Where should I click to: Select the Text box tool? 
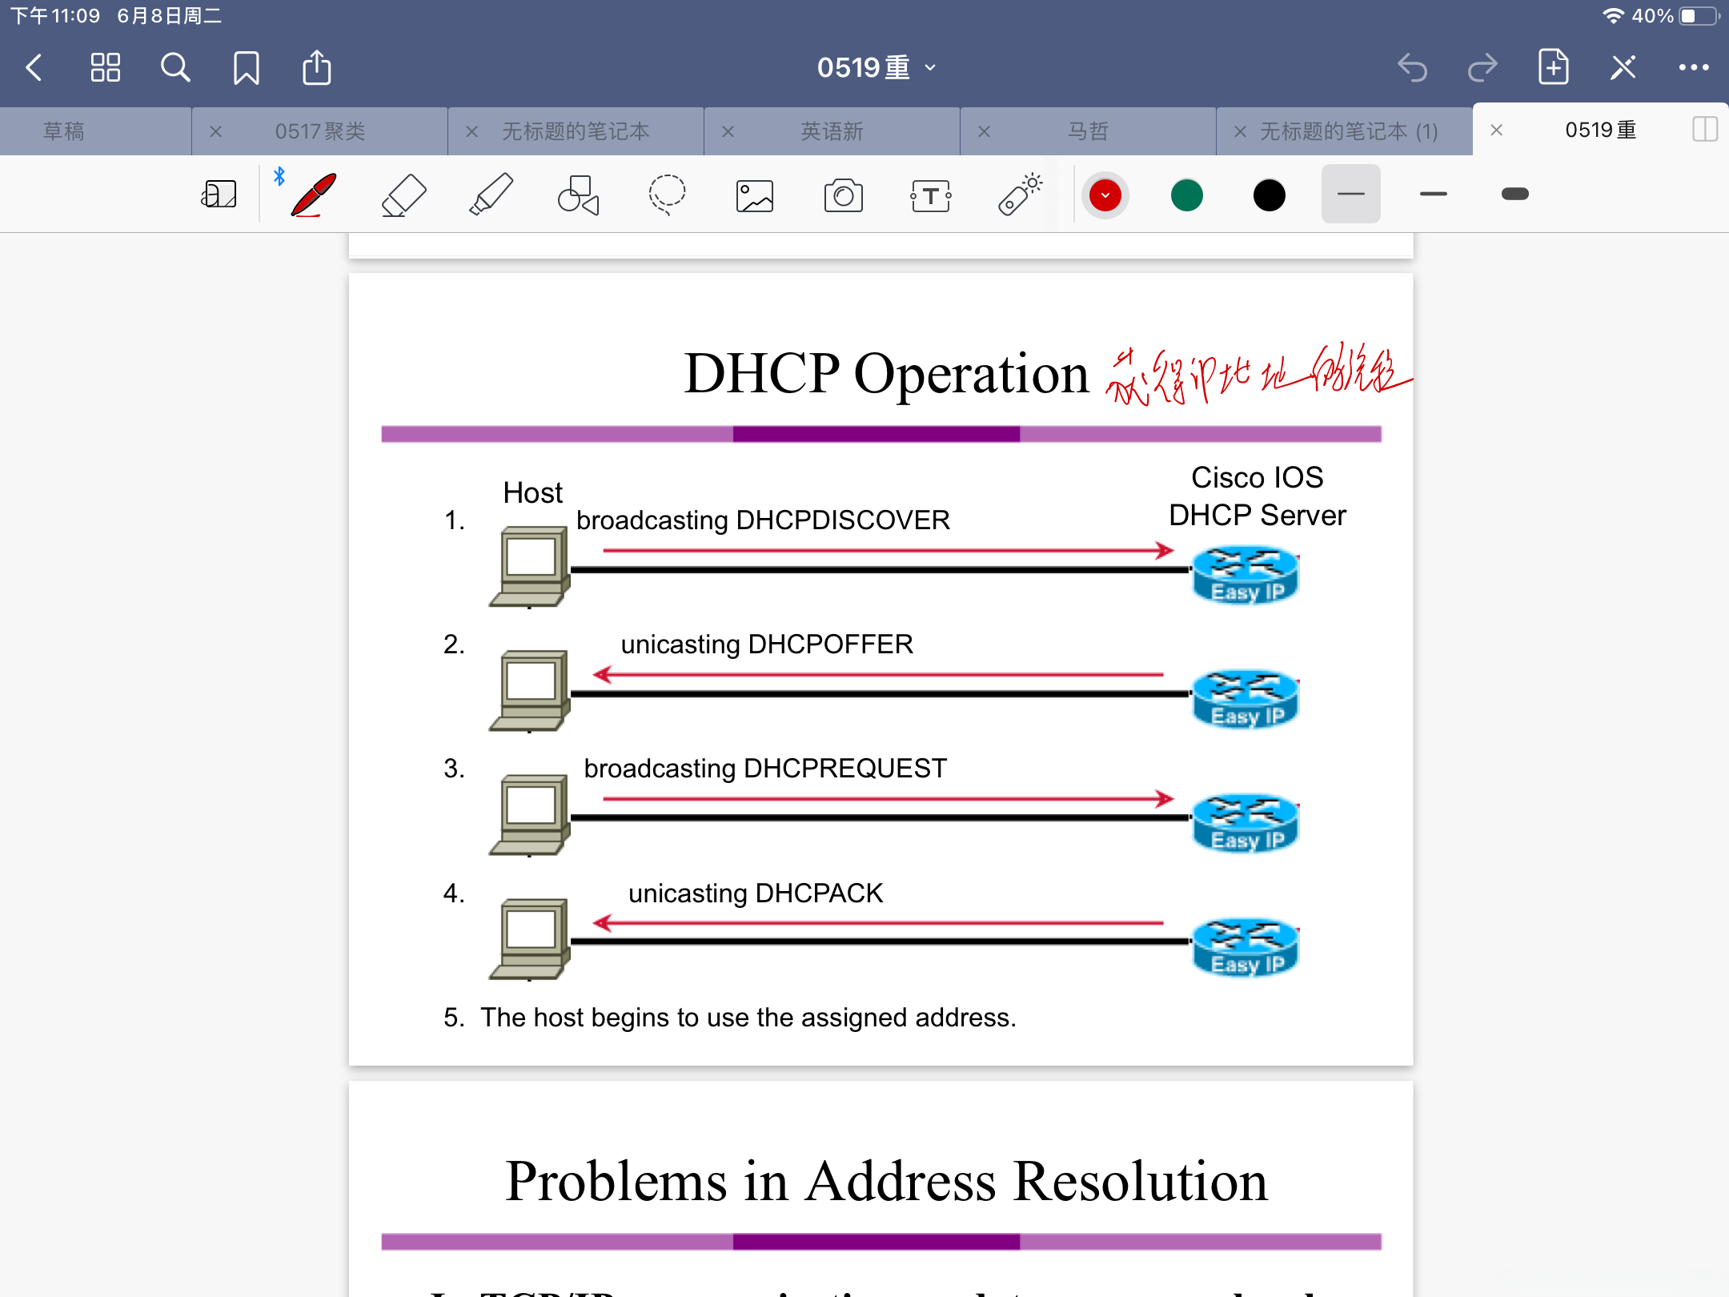(x=930, y=195)
